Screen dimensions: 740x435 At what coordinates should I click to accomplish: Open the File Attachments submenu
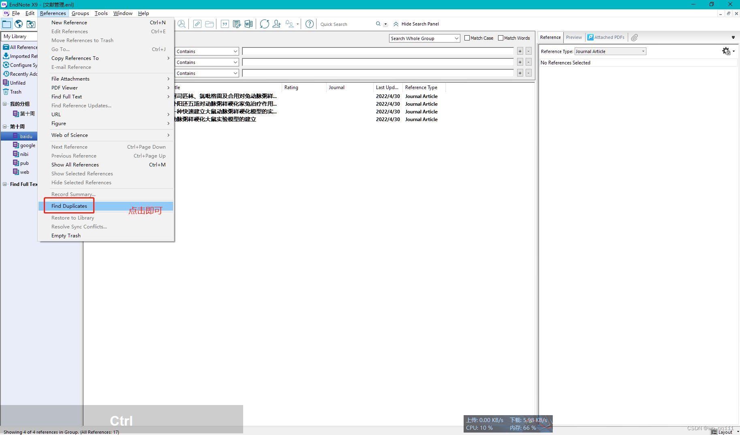click(106, 79)
